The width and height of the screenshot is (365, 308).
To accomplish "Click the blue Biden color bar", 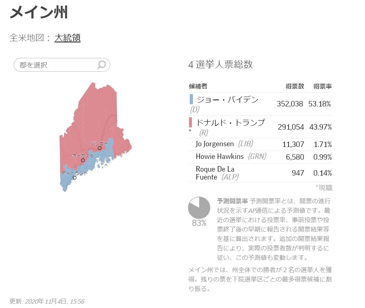I will (x=191, y=99).
